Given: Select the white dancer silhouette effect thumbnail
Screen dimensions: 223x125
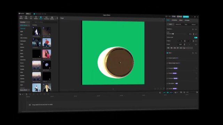Looking at the screenshot, I should [37, 31].
